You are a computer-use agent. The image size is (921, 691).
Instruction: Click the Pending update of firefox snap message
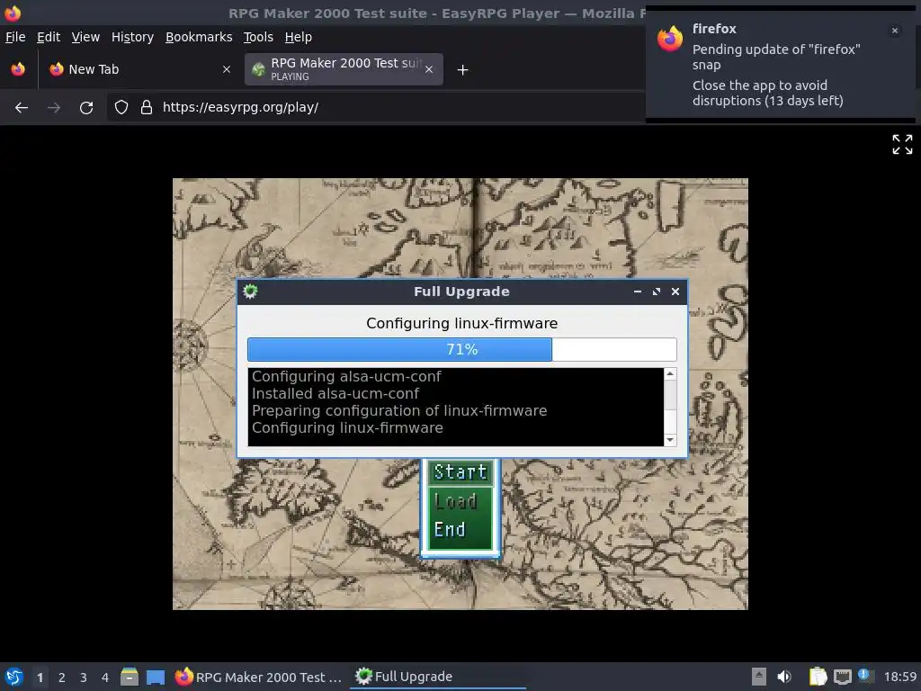(x=776, y=57)
